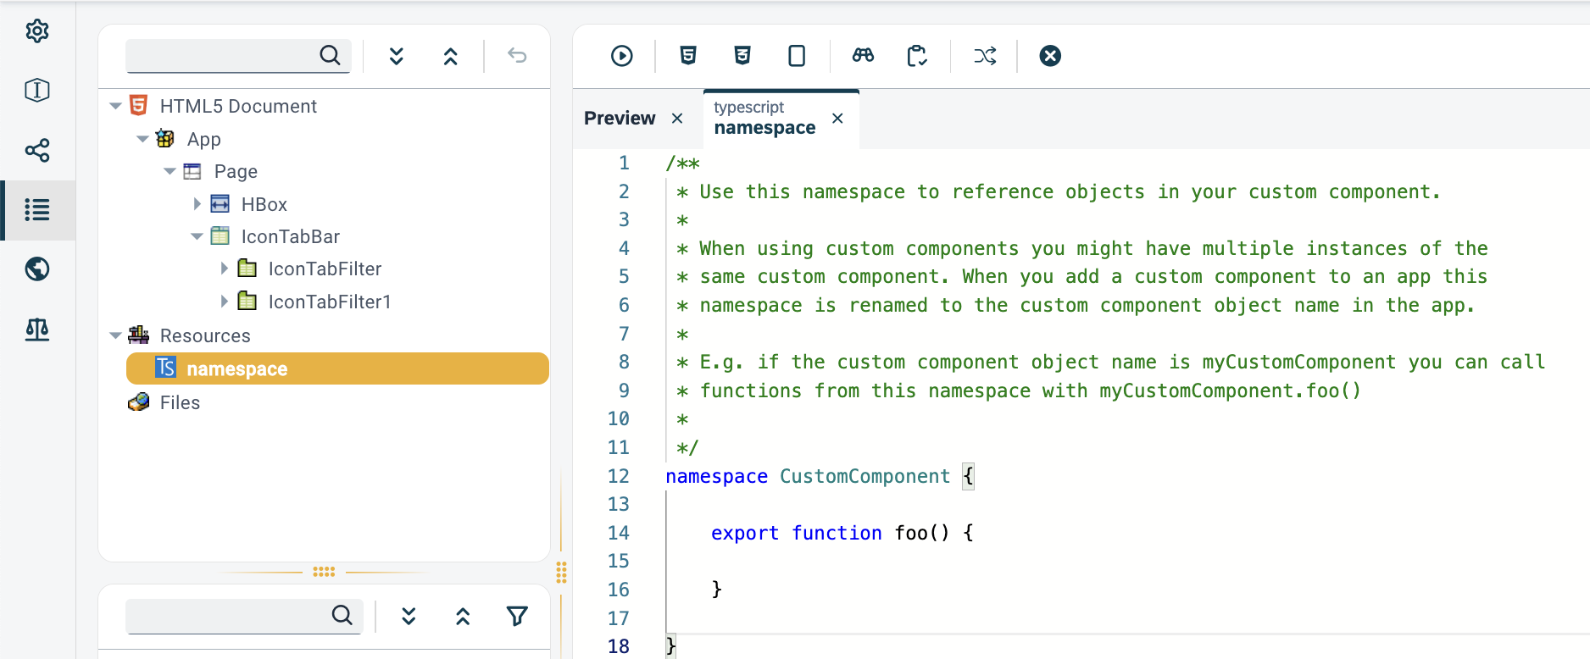The image size is (1590, 659).
Task: Click the HTML5 shield toolbar icon
Action: pyautogui.click(x=688, y=56)
